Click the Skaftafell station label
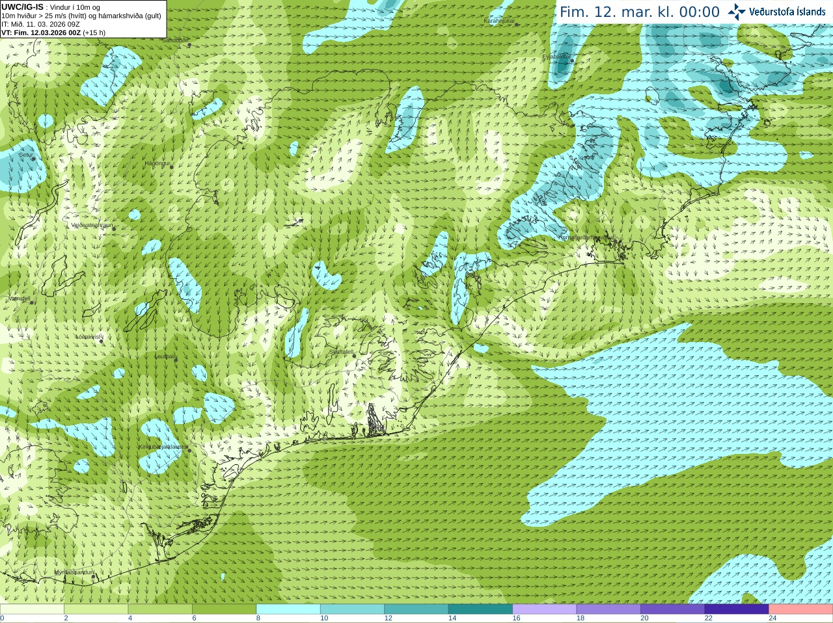This screenshot has width=833, height=623. (x=341, y=352)
